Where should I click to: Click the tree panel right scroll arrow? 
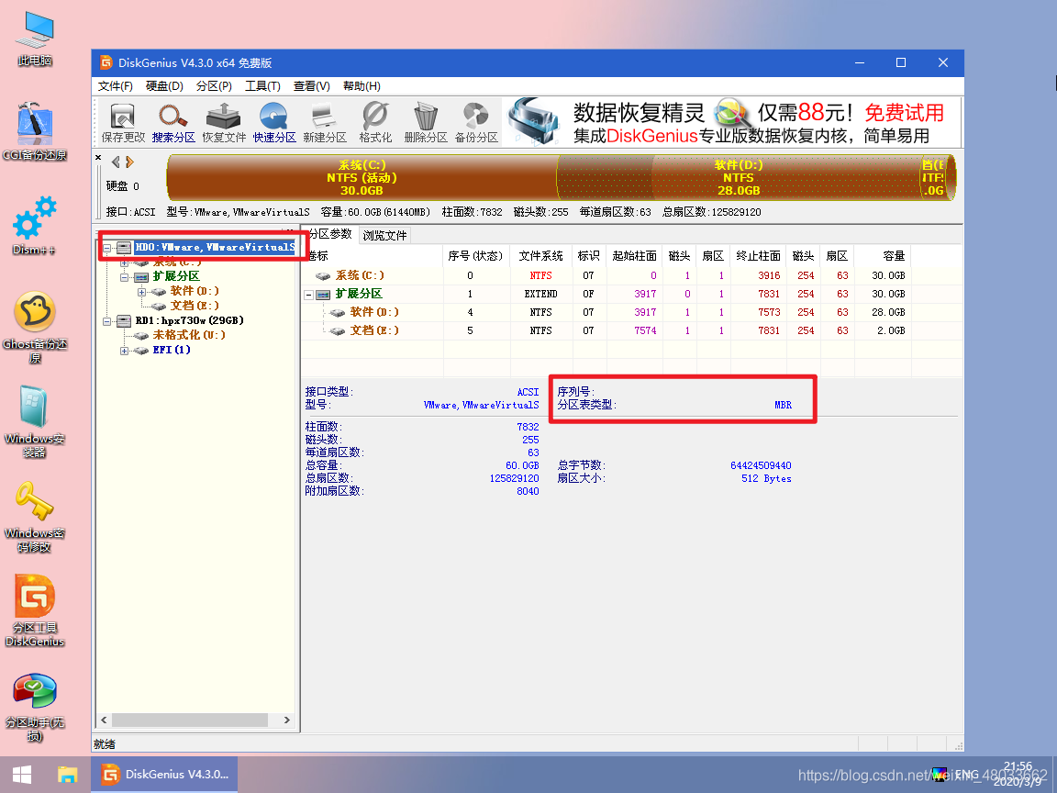tap(287, 720)
